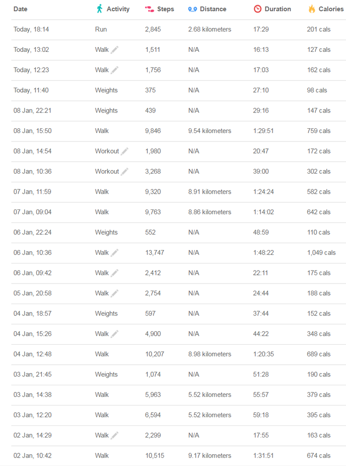Viewport: 346px width, 466px height.
Task: Click the orange flame Calories icon
Action: point(311,9)
